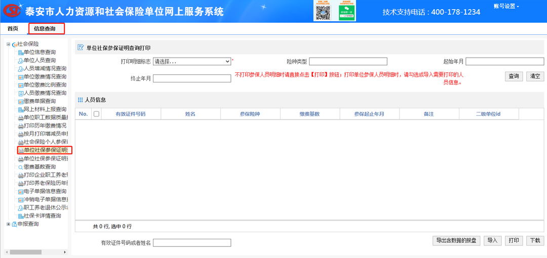Viewport: 547px width, 258px height.
Task: Click the 电子单据信息查询 icon
Action: [20, 192]
